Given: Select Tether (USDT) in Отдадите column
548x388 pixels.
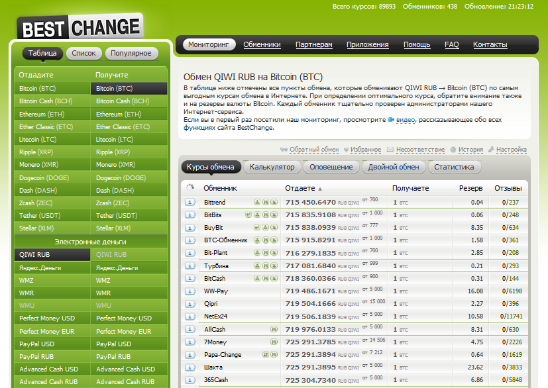Looking at the screenshot, I should (x=52, y=215).
